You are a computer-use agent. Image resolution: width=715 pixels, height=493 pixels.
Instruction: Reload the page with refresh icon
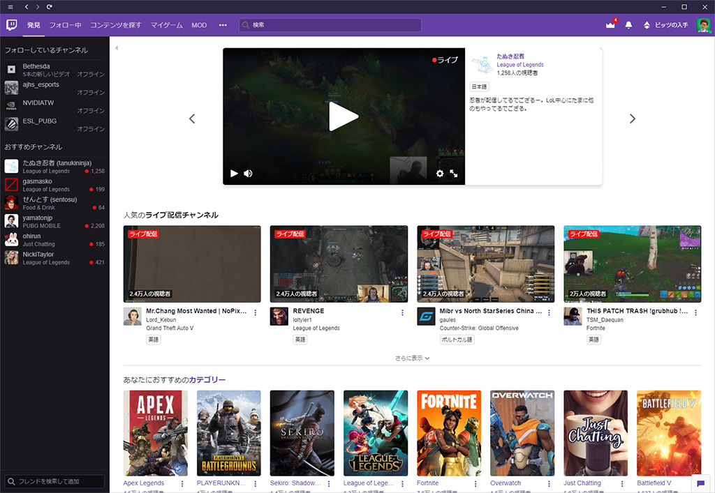pyautogui.click(x=50, y=7)
